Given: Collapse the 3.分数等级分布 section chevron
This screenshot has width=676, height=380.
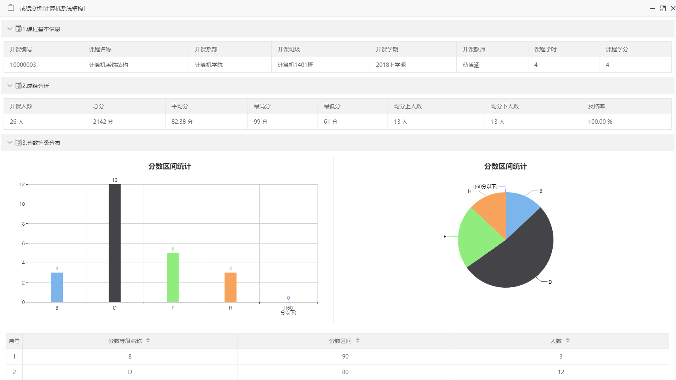Looking at the screenshot, I should tap(10, 142).
